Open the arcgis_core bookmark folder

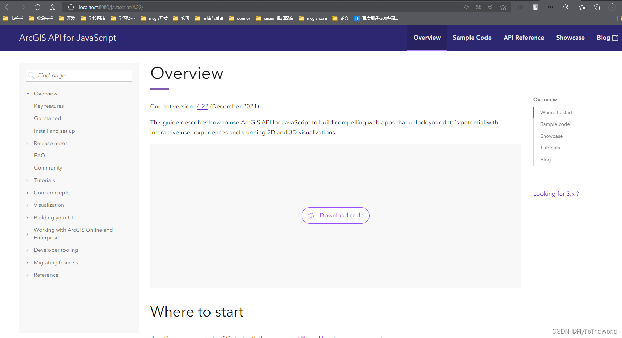pyautogui.click(x=313, y=18)
